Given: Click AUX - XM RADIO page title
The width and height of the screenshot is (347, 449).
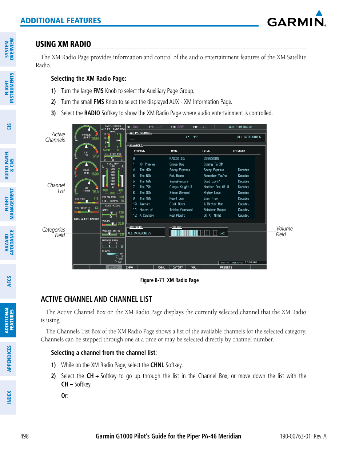Looking at the screenshot, I should click(240, 127).
